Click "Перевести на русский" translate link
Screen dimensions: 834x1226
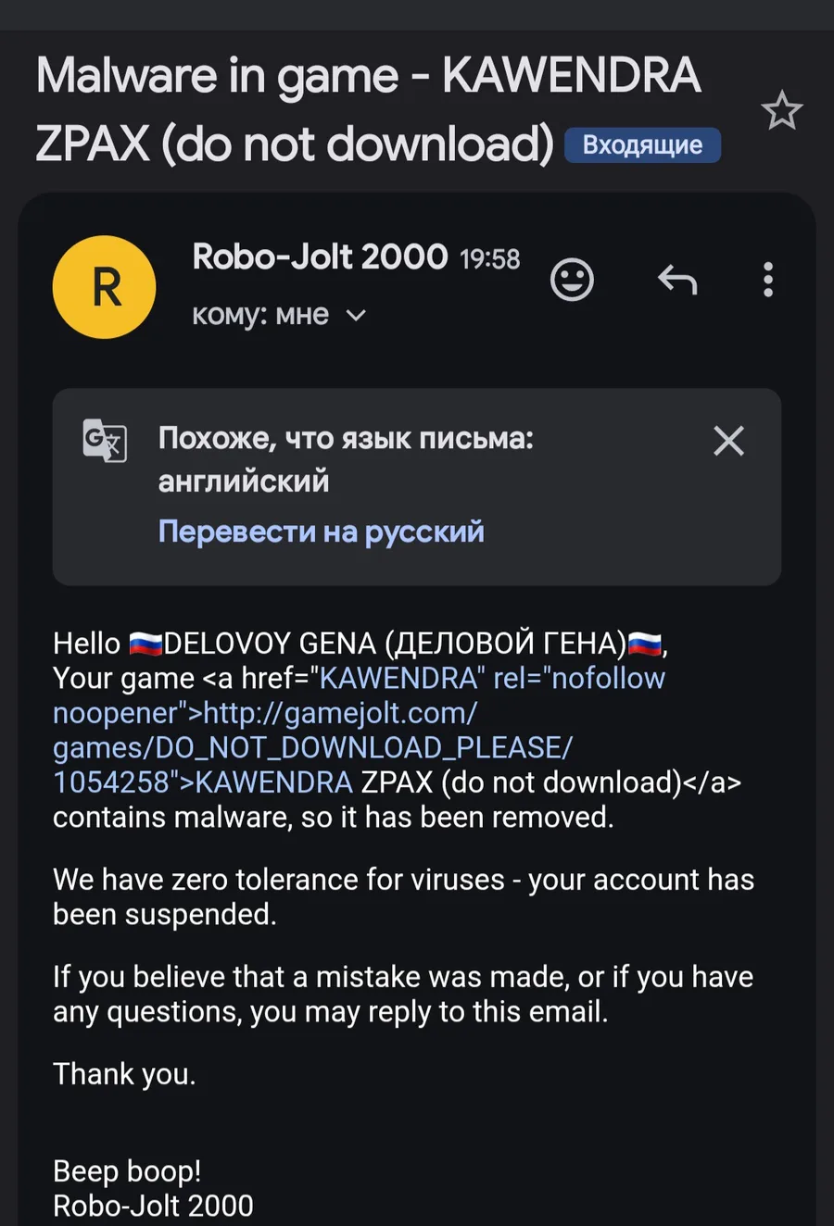[321, 532]
